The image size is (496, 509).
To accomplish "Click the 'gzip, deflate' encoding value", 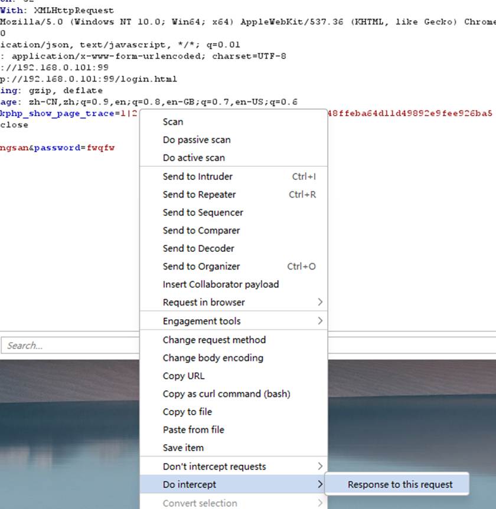I will pyautogui.click(x=66, y=90).
